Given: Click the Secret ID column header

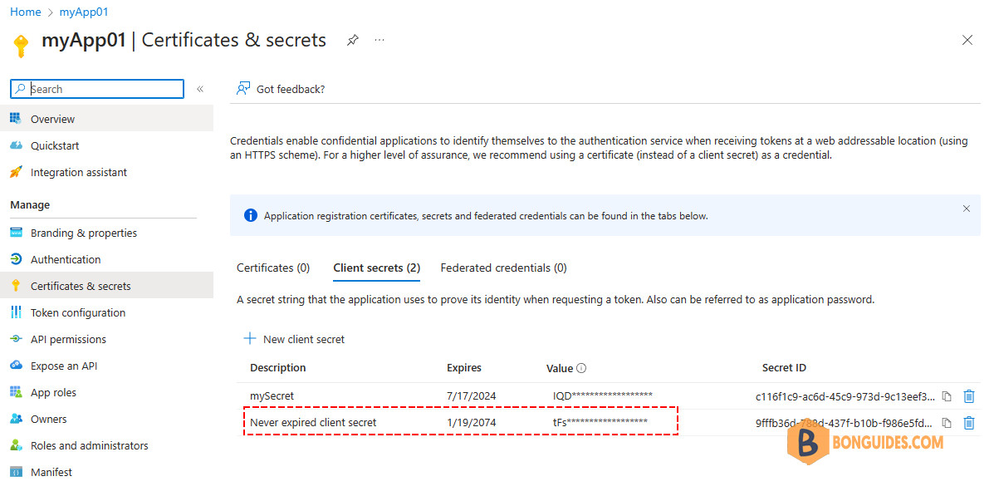Looking at the screenshot, I should pos(784,368).
